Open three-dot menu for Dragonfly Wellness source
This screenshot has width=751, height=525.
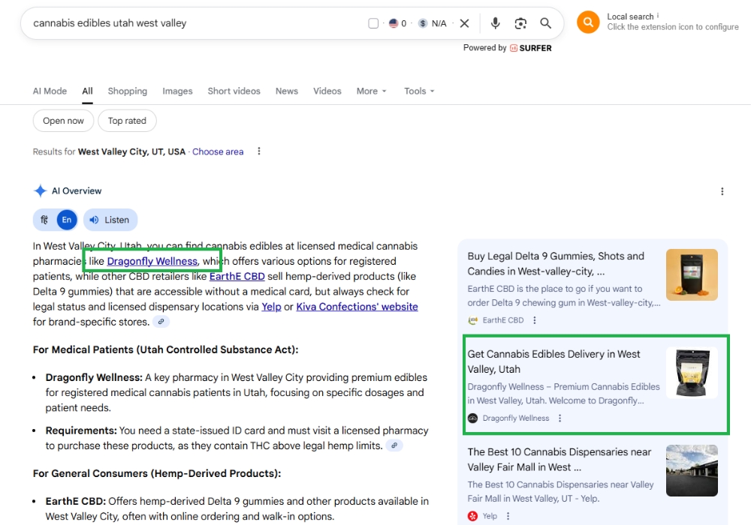[560, 418]
